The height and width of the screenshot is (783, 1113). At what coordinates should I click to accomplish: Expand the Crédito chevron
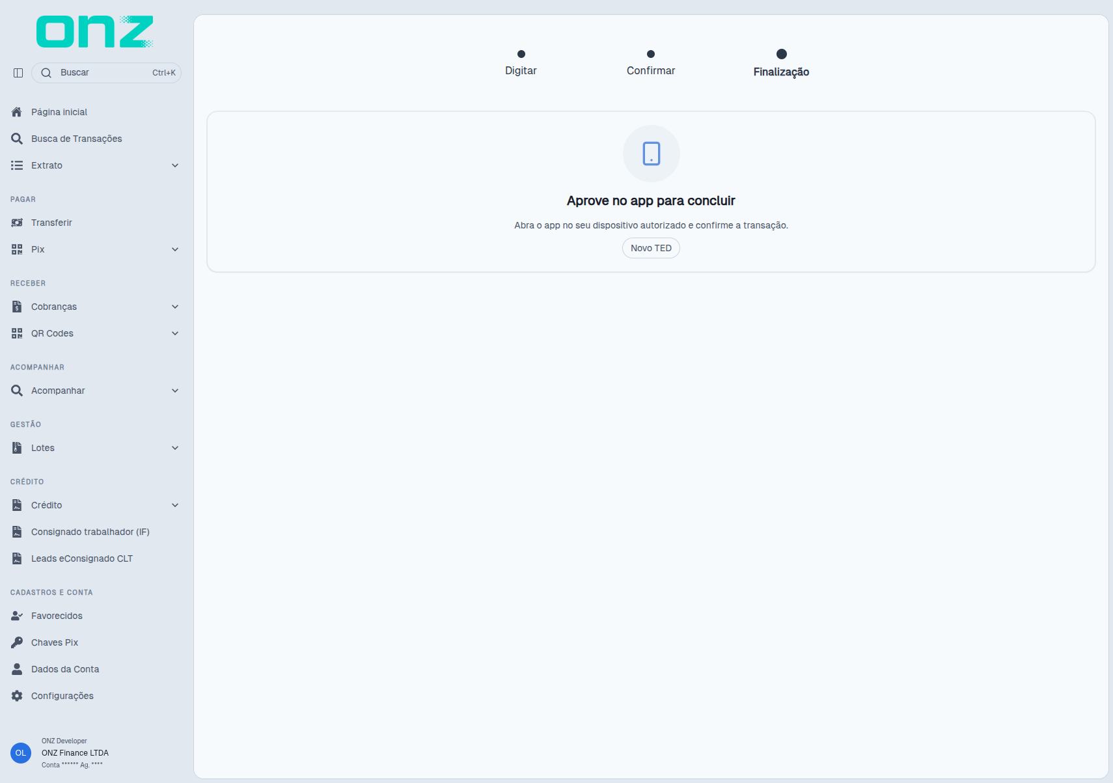point(175,505)
